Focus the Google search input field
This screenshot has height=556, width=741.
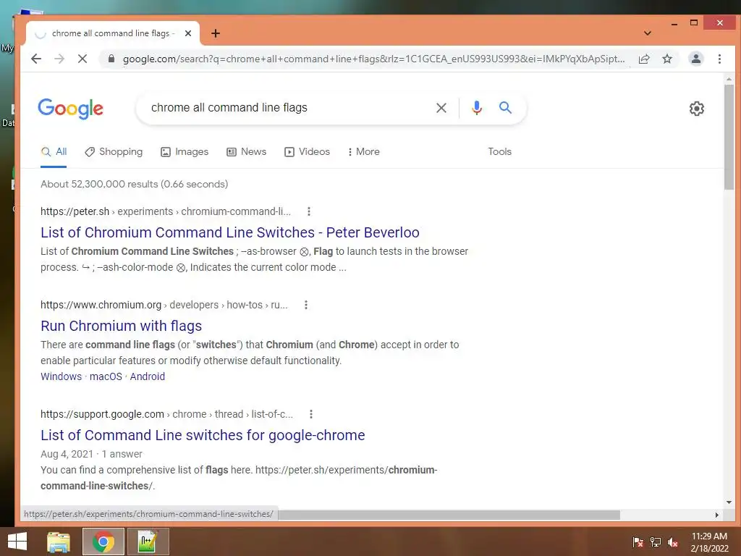pos(288,108)
